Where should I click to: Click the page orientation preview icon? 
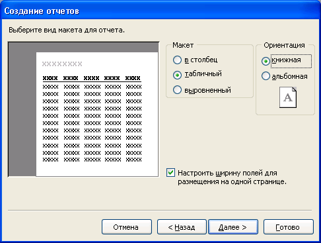point(288,97)
